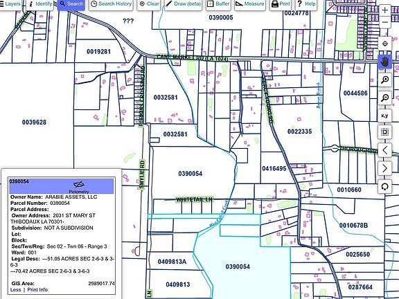The height and width of the screenshot is (299, 399).
Task: Click owner address 2031 ST MARY ST
Action: [x=74, y=216]
